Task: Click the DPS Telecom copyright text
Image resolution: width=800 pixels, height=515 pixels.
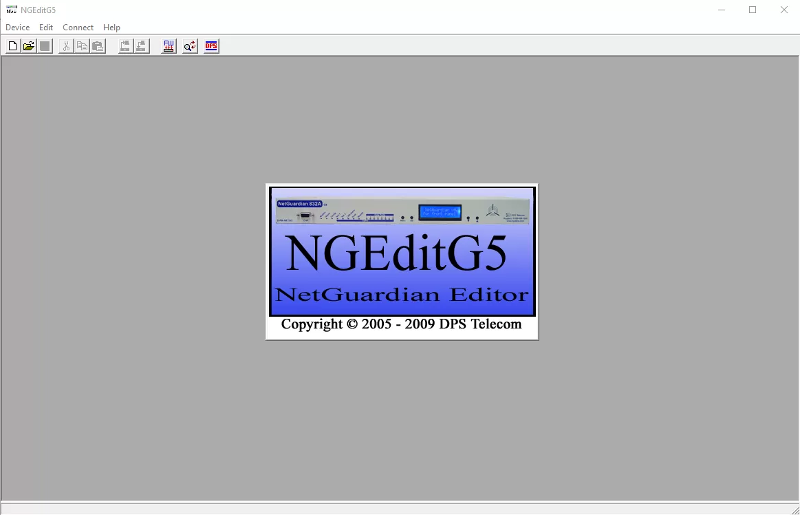Action: pos(402,324)
